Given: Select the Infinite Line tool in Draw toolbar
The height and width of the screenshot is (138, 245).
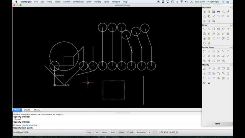Looking at the screenshot, I should 209,29.
